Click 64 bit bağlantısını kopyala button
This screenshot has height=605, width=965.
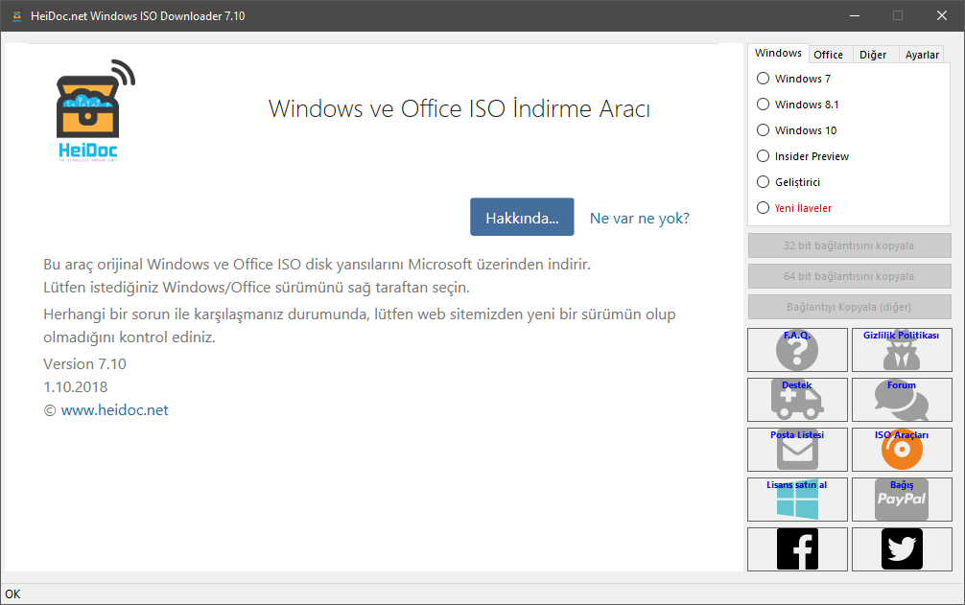point(849,276)
